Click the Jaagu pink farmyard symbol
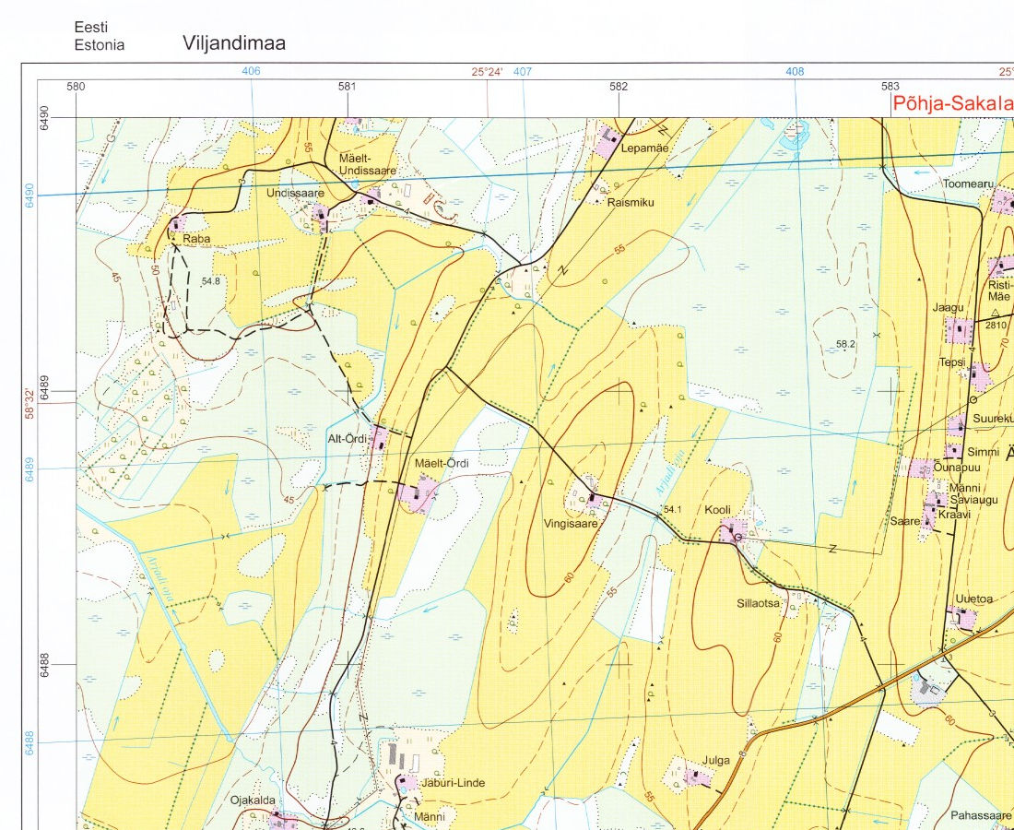 tap(960, 329)
